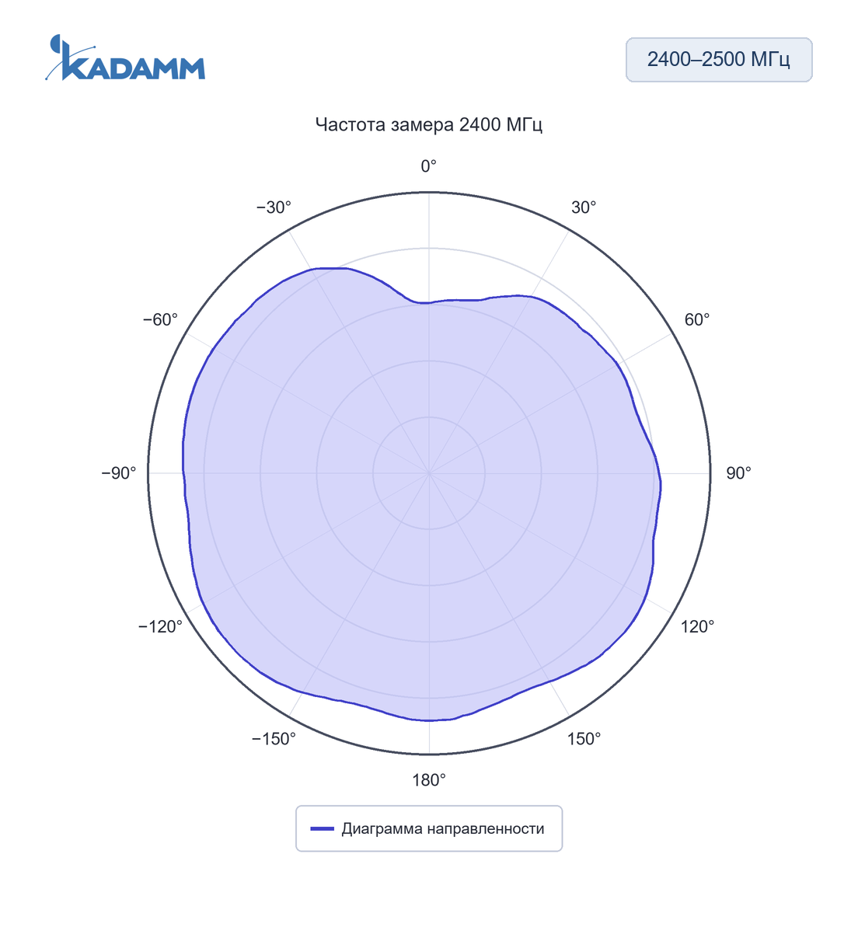
Task: Click the 60° angle label
Action: 697,320
